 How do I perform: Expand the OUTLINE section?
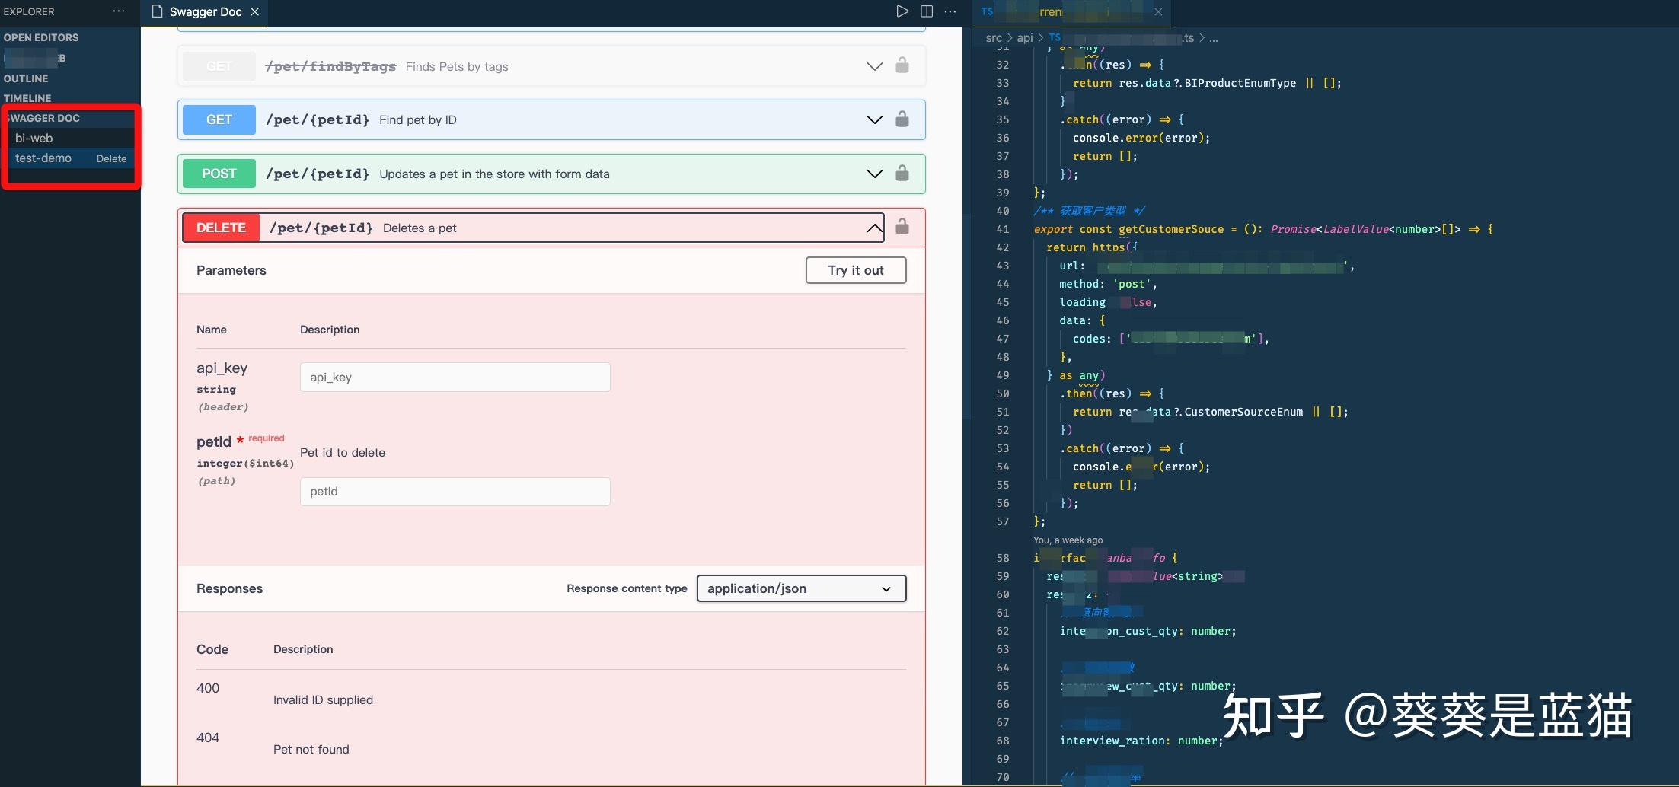(26, 78)
